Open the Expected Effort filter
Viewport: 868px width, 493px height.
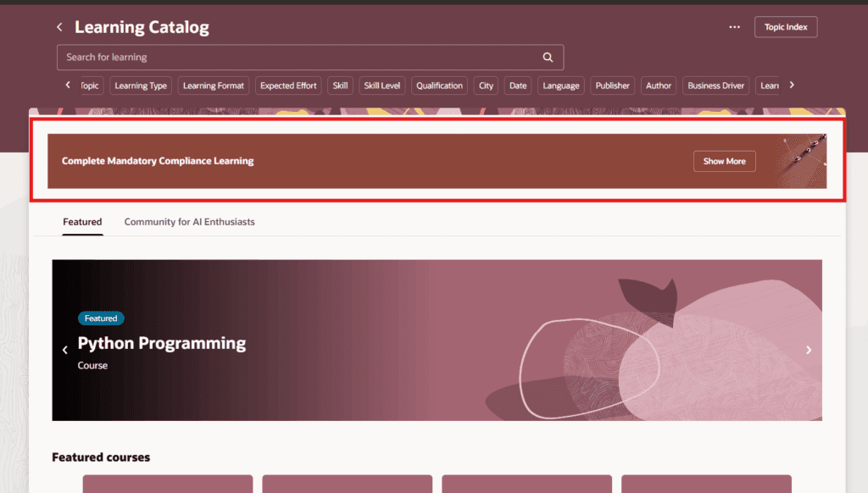click(x=288, y=86)
